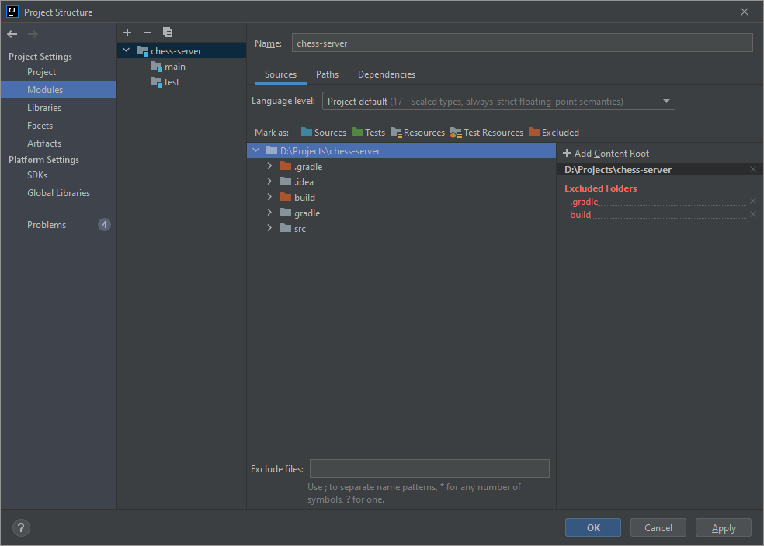Viewport: 764px width, 546px height.
Task: Expand the .gradle folder
Action: pyautogui.click(x=269, y=166)
